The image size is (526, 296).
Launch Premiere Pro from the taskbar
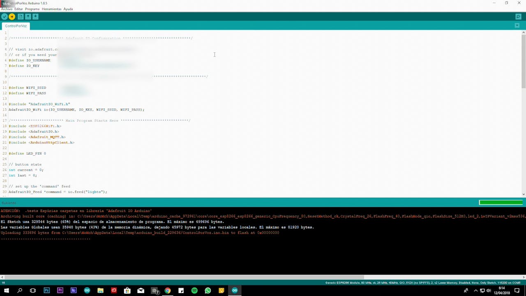tap(60, 291)
